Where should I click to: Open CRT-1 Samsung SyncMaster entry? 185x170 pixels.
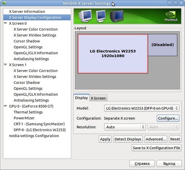point(39,124)
